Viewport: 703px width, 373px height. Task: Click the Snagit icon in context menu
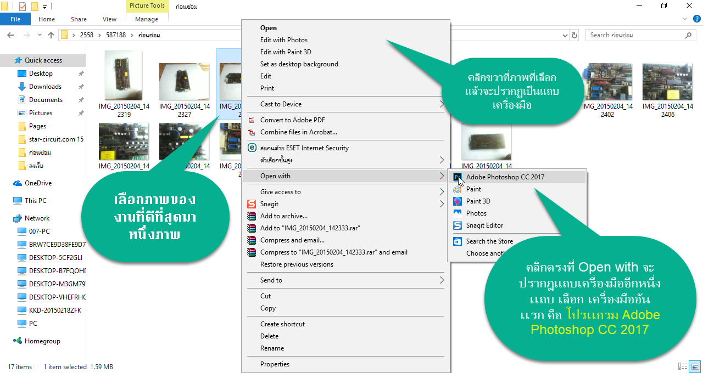(x=252, y=204)
